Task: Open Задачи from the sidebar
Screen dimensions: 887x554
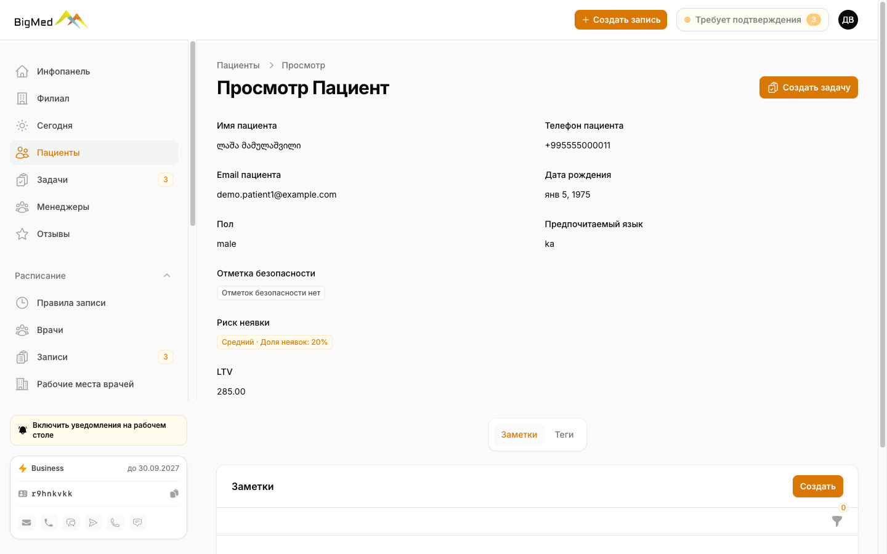Action: coord(94,180)
